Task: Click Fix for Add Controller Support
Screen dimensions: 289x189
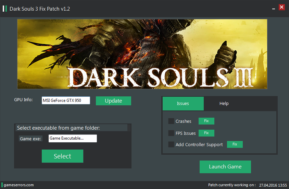Action: tap(235, 144)
